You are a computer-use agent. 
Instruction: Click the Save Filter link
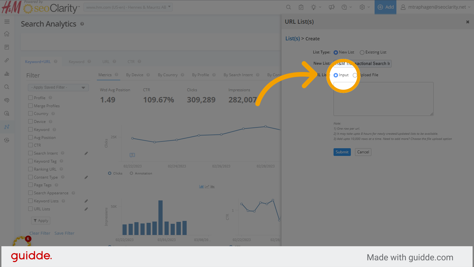[x=64, y=233]
